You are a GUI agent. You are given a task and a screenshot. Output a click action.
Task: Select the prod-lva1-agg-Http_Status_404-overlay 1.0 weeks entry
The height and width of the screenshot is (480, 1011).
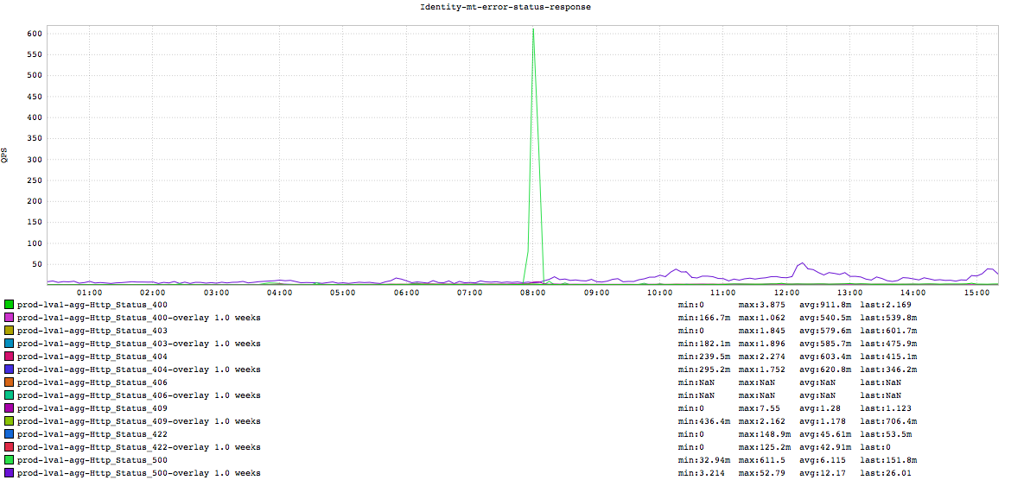click(138, 369)
